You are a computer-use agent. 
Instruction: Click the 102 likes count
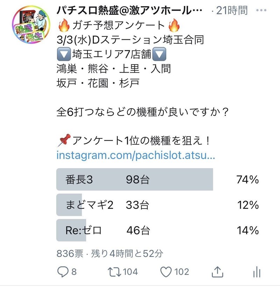tap(182, 272)
